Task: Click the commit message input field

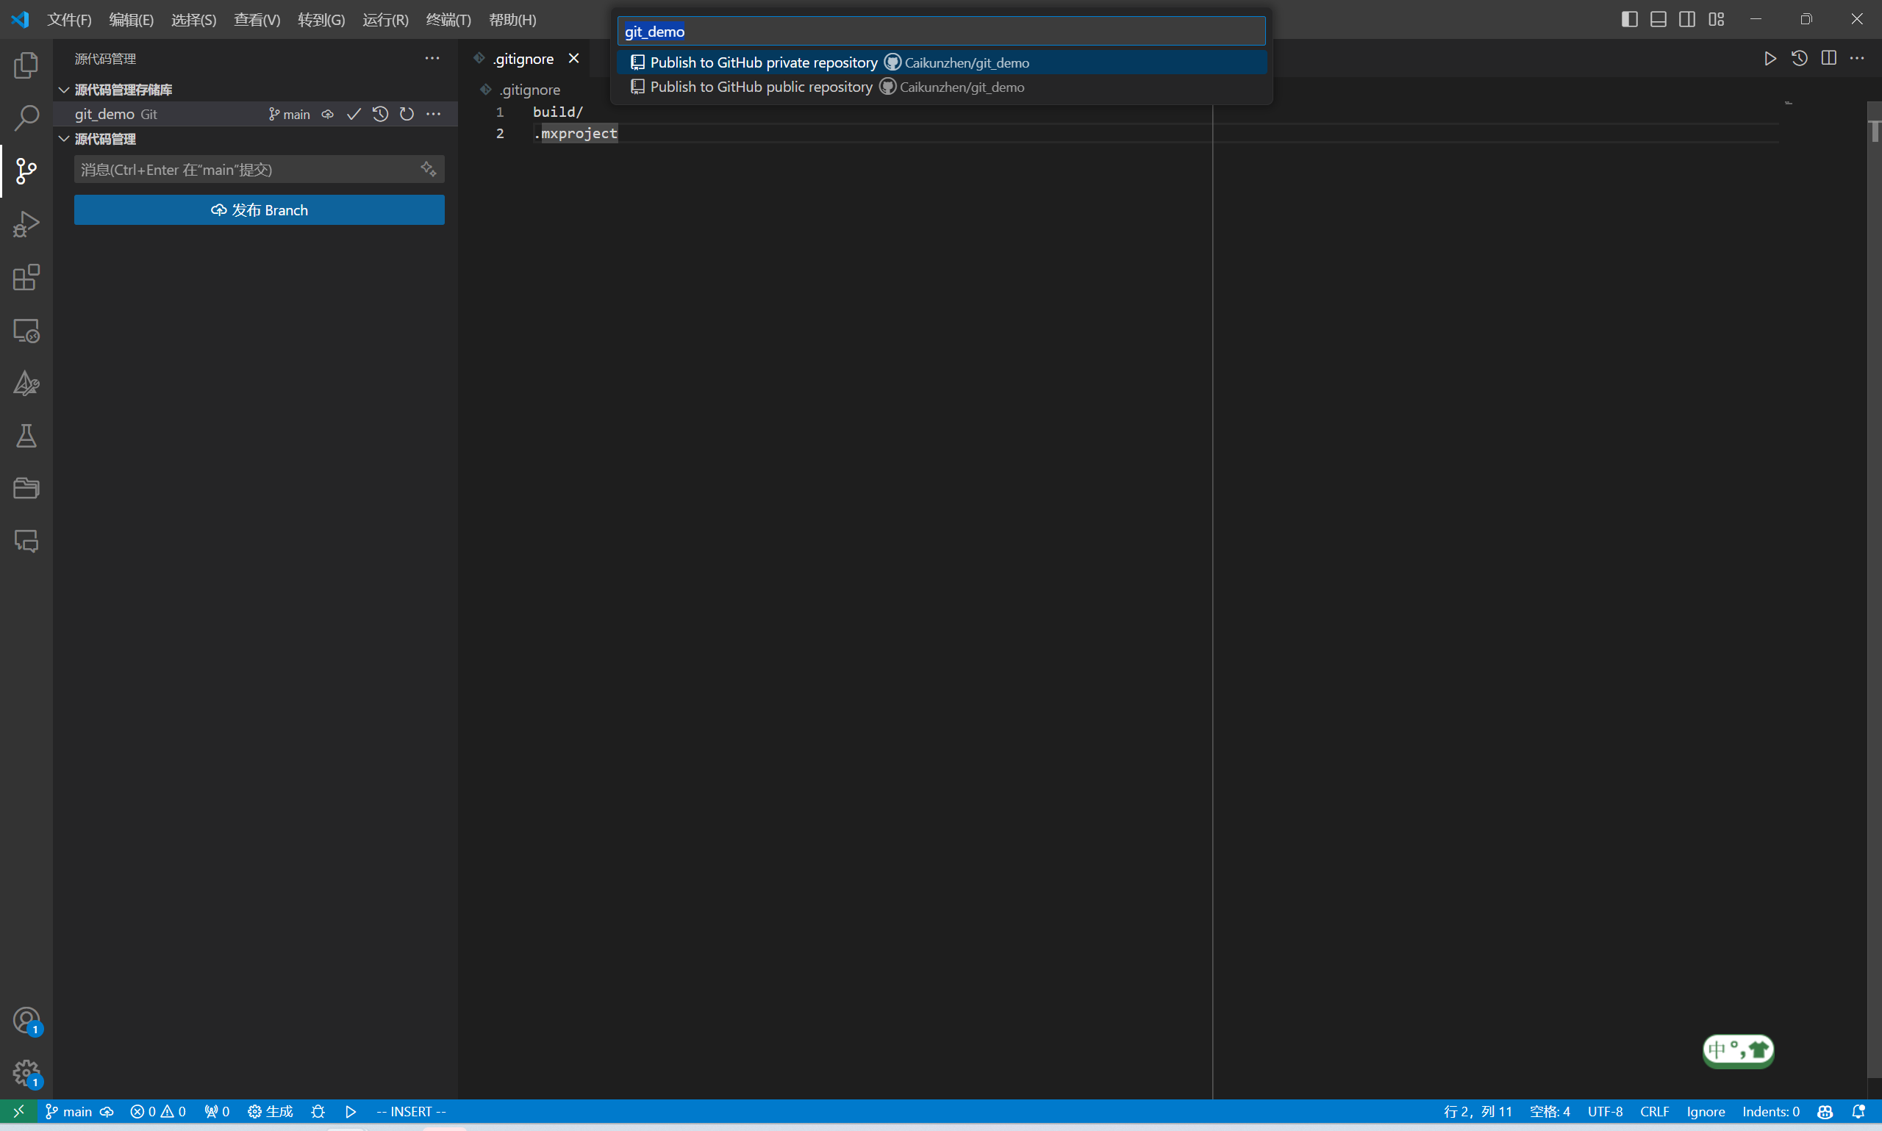Action: pos(244,169)
